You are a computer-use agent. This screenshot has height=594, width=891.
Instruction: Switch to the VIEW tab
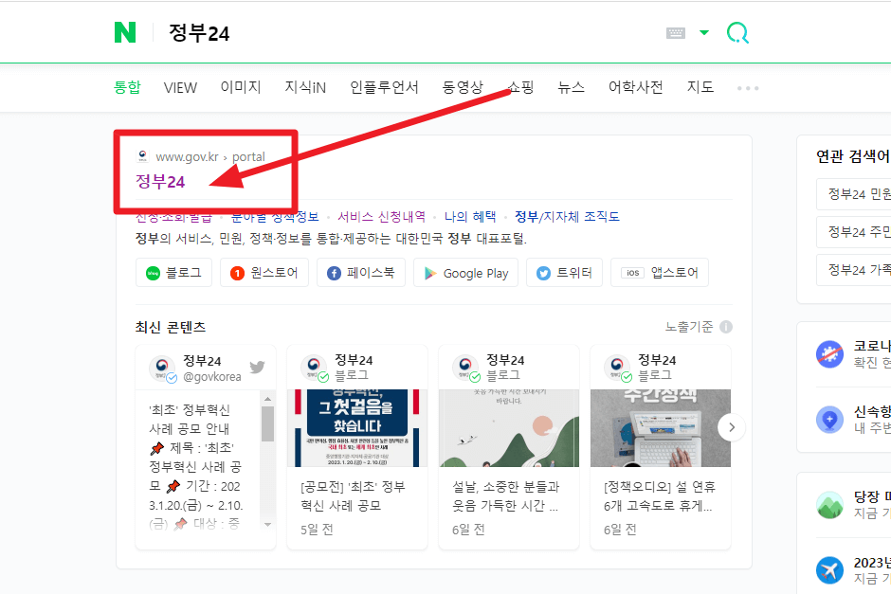click(x=180, y=87)
